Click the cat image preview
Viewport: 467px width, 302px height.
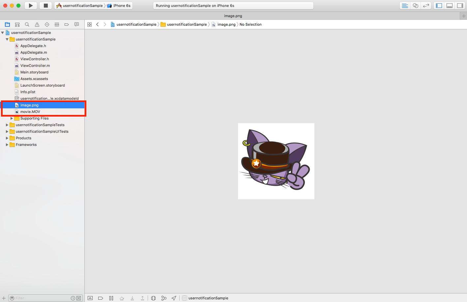[276, 161]
